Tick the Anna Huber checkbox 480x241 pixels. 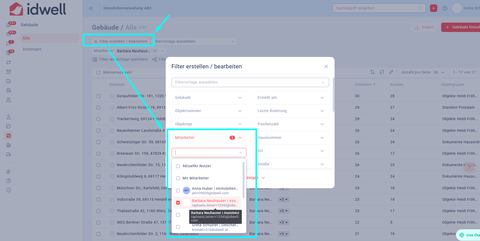178,191
